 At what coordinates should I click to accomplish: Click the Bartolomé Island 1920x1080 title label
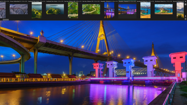[164, 1]
